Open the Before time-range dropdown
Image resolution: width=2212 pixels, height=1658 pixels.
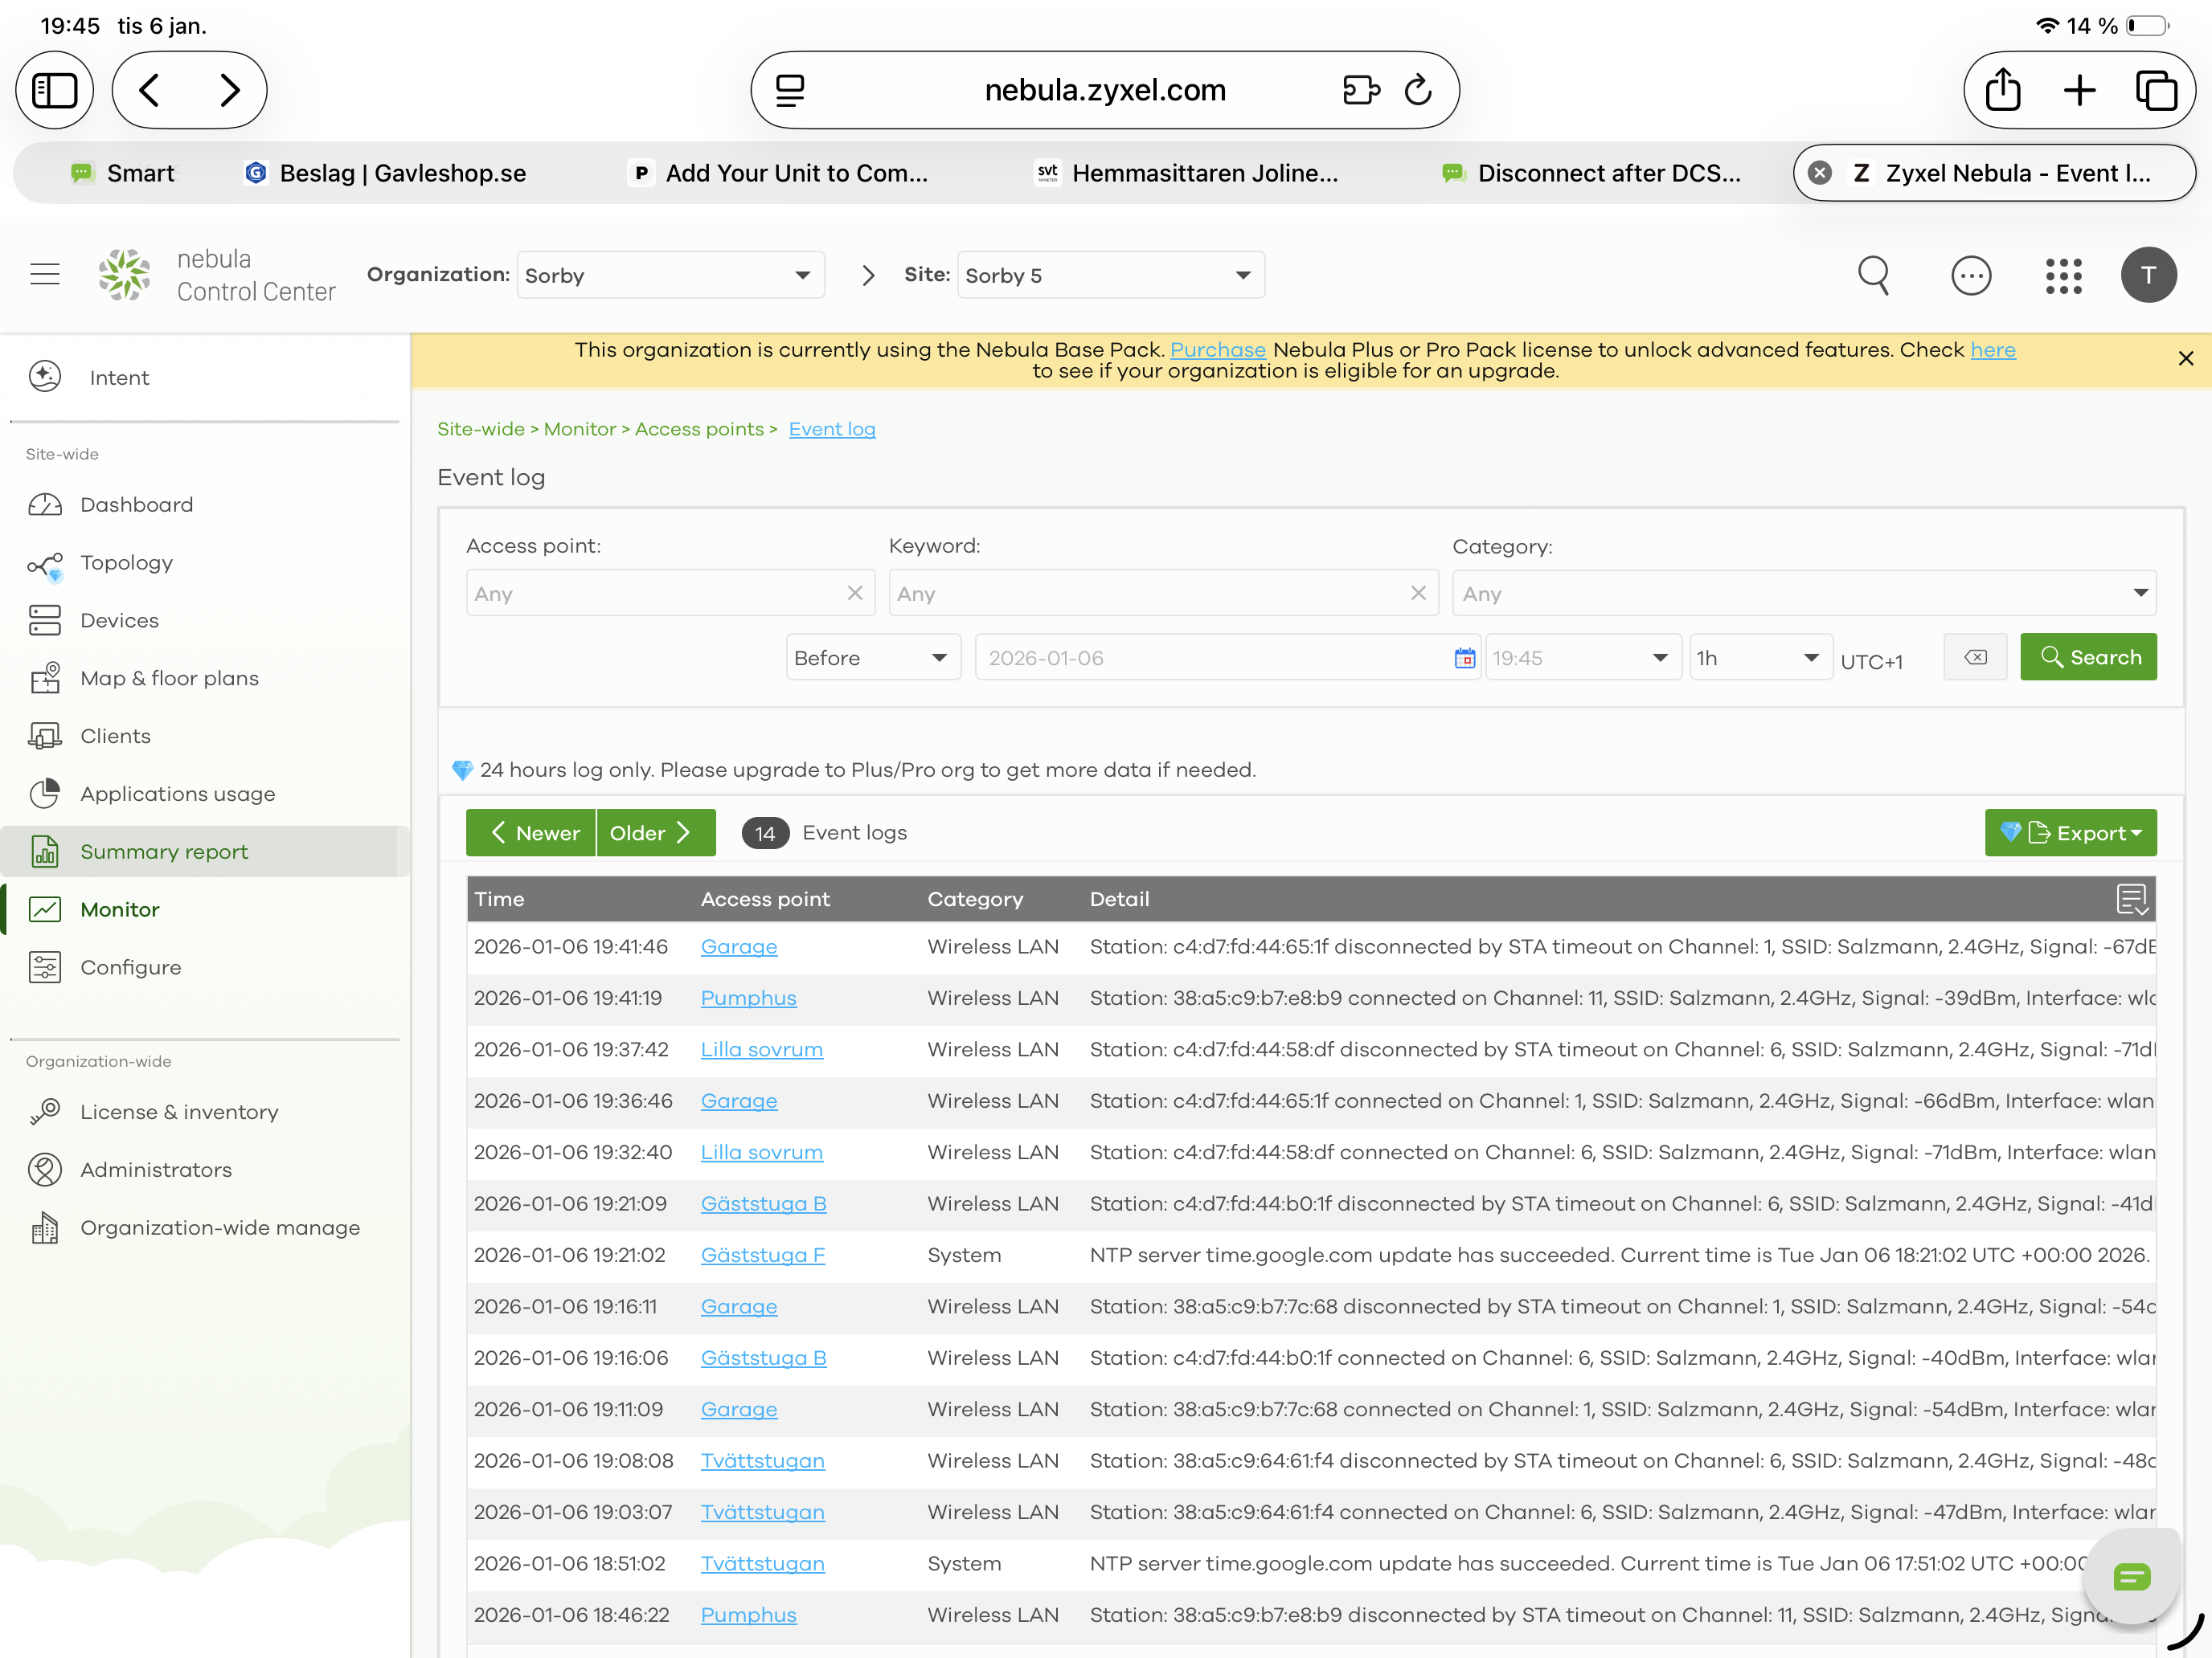coord(872,658)
